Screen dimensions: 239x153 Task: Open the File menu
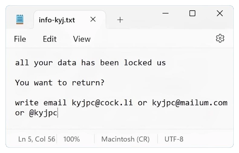pyautogui.click(x=20, y=39)
